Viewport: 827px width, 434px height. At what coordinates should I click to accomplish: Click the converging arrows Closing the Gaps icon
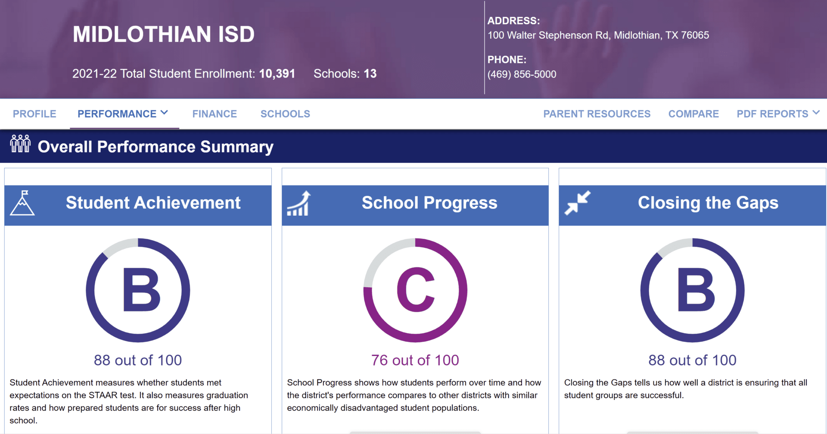pyautogui.click(x=577, y=203)
